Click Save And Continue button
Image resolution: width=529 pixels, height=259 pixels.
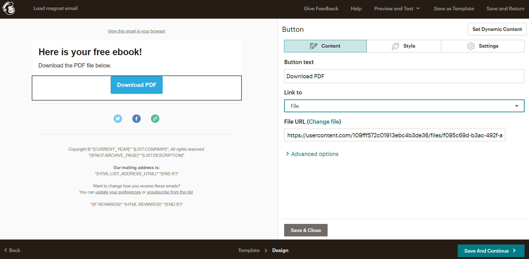(x=491, y=251)
